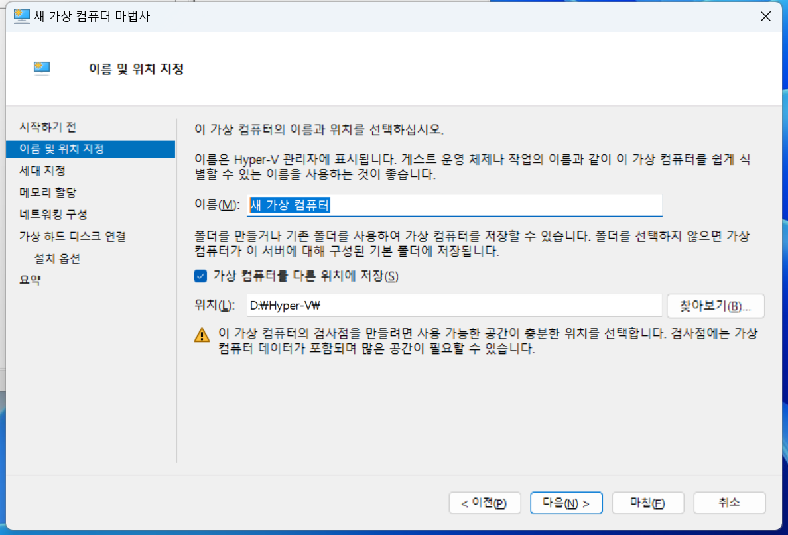Open the 설치 옵션 sub-step
The image size is (788, 535).
(x=57, y=258)
